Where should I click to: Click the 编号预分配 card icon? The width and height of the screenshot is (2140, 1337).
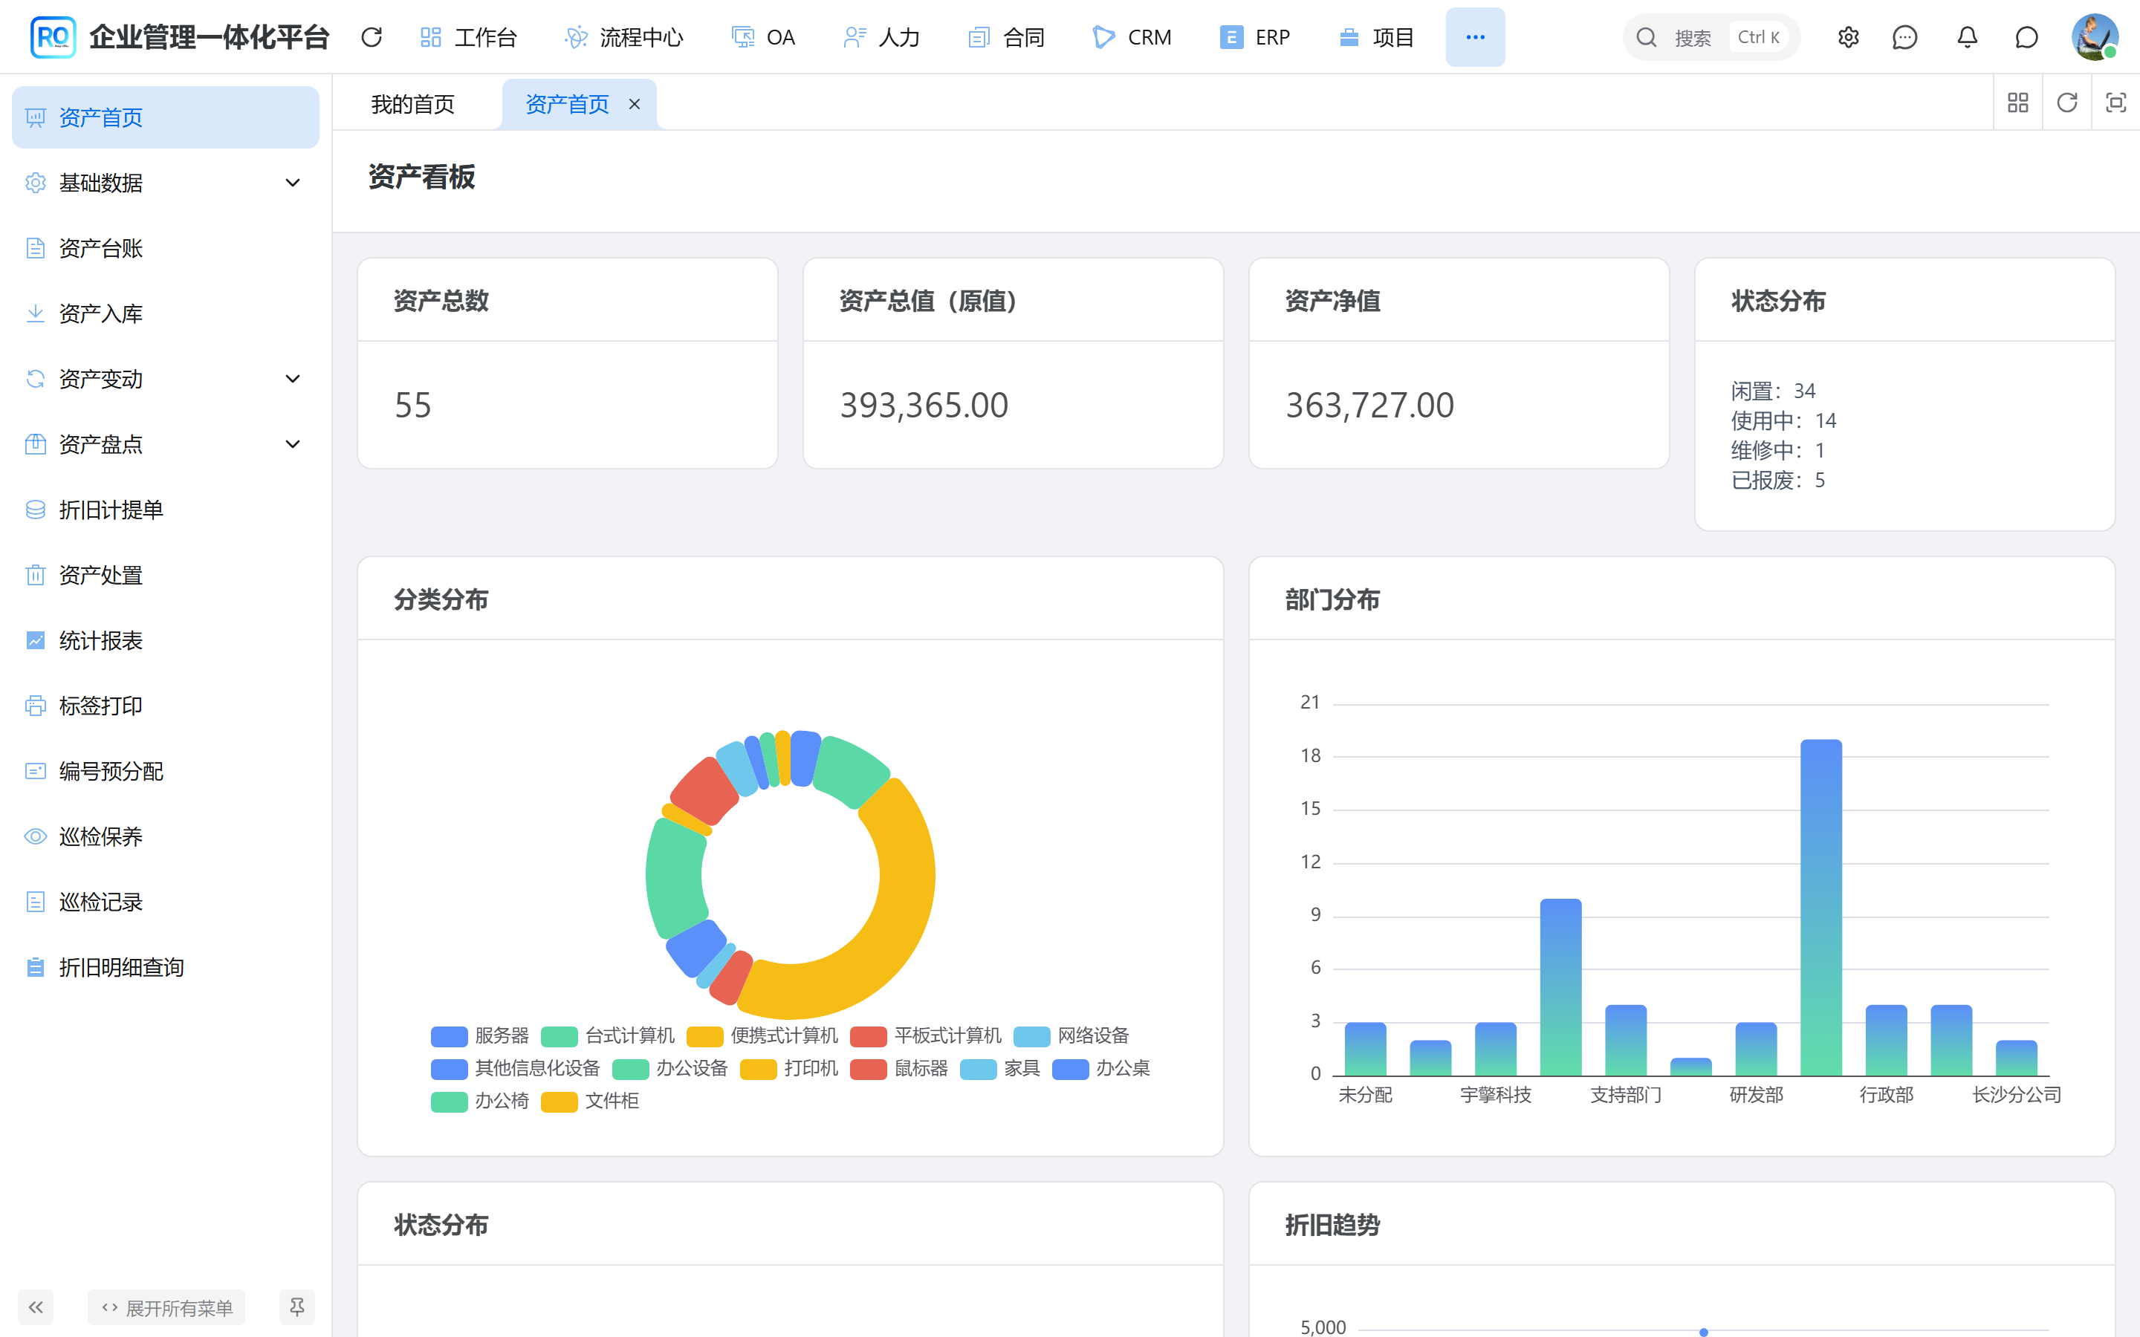[x=36, y=772]
